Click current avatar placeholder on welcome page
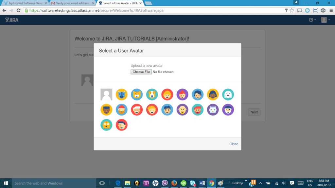Screen dimensions: 335x188 point(87,80)
